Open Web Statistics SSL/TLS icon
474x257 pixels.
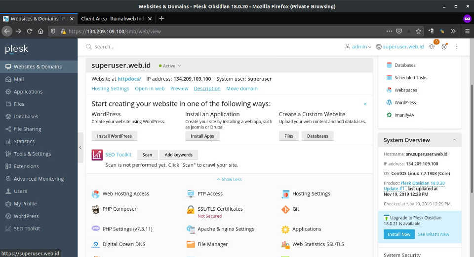click(285, 244)
